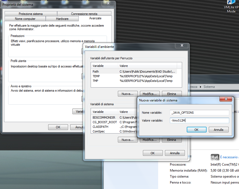This screenshot has height=189, width=239.
Task: Close the Nuova variabile di sistema dialog
Action: click(x=226, y=99)
